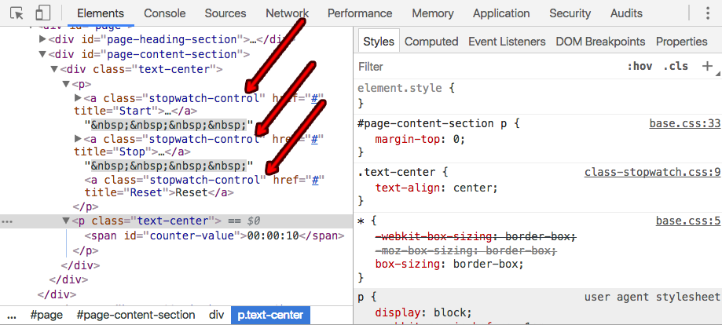The height and width of the screenshot is (325, 722).
Task: Click the breadcrumb ellipsis at bottom
Action: [x=12, y=316]
